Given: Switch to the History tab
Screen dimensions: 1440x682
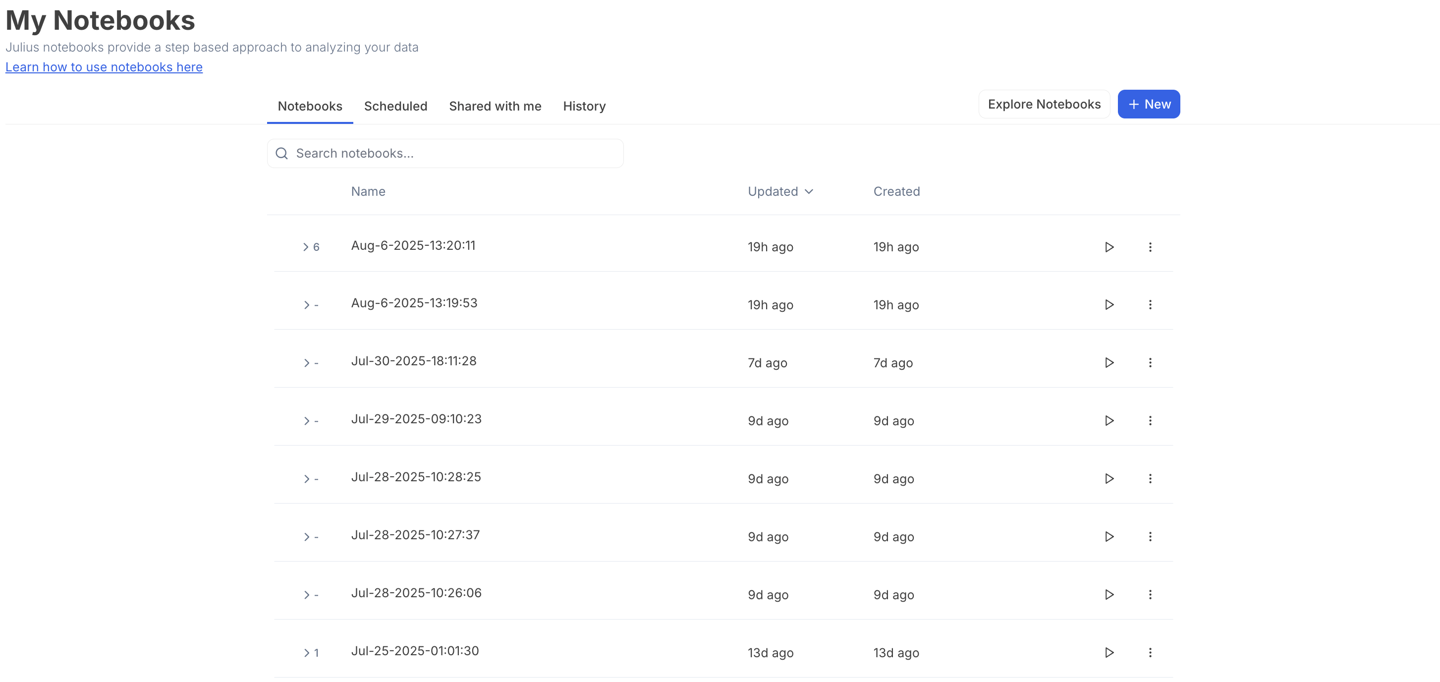Looking at the screenshot, I should (584, 106).
